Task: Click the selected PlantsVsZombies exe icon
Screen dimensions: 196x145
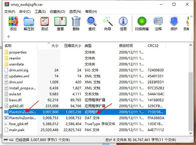Action: [x=6, y=112]
